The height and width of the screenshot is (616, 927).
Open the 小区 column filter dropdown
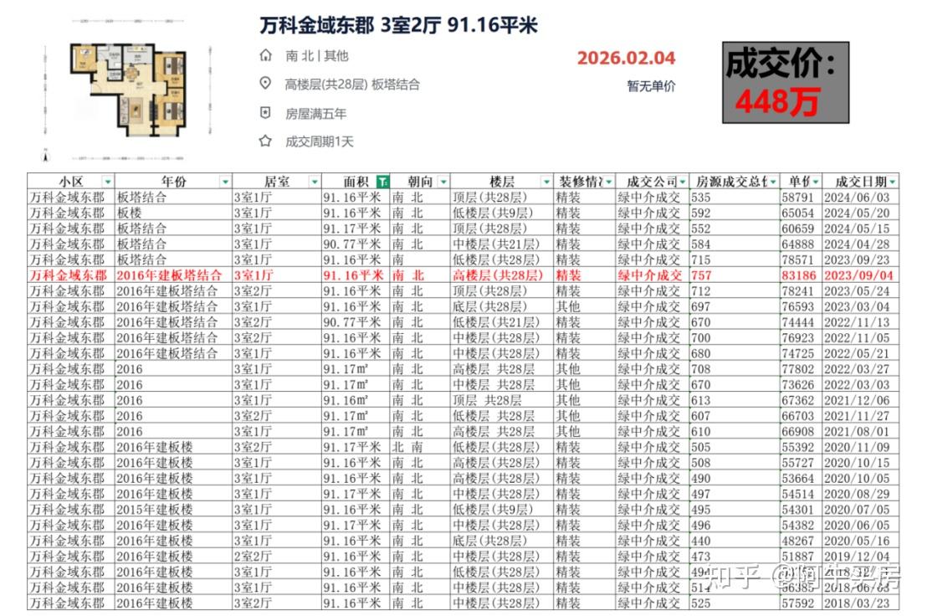tap(108, 182)
